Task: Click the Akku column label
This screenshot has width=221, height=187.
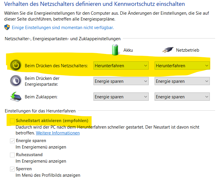Action: point(128,50)
